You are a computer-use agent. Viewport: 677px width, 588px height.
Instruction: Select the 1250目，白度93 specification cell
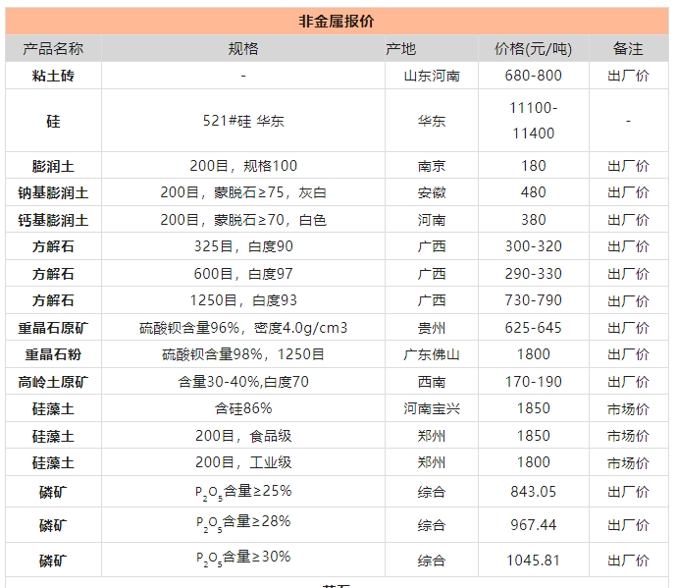(242, 300)
